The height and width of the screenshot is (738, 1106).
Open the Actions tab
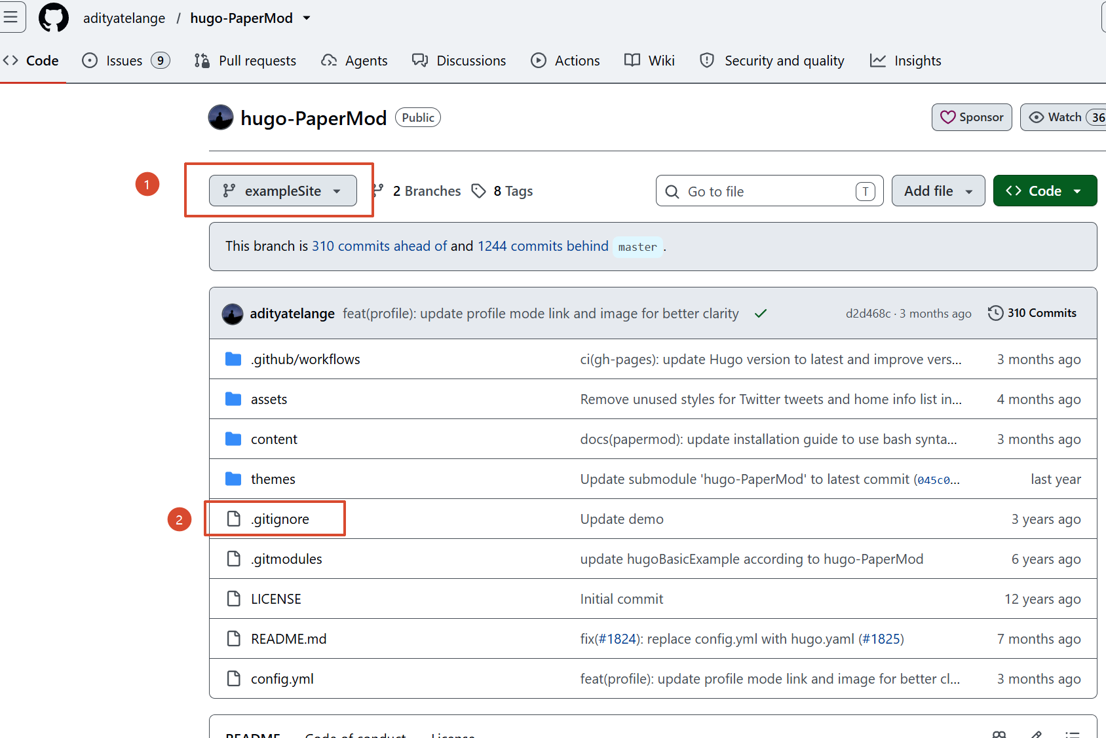565,61
